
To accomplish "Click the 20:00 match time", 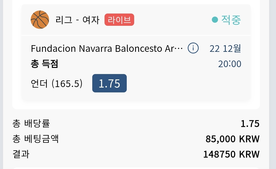I will [229, 64].
